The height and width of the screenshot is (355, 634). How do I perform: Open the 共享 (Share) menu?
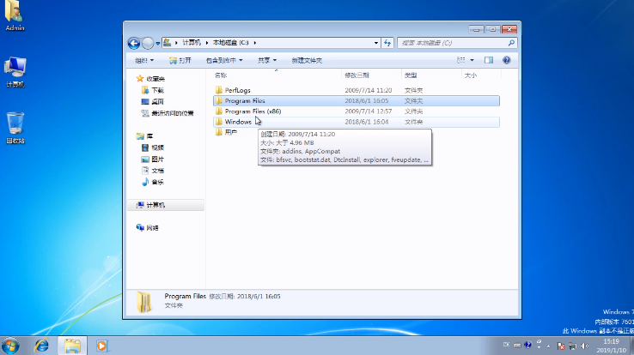(269, 60)
